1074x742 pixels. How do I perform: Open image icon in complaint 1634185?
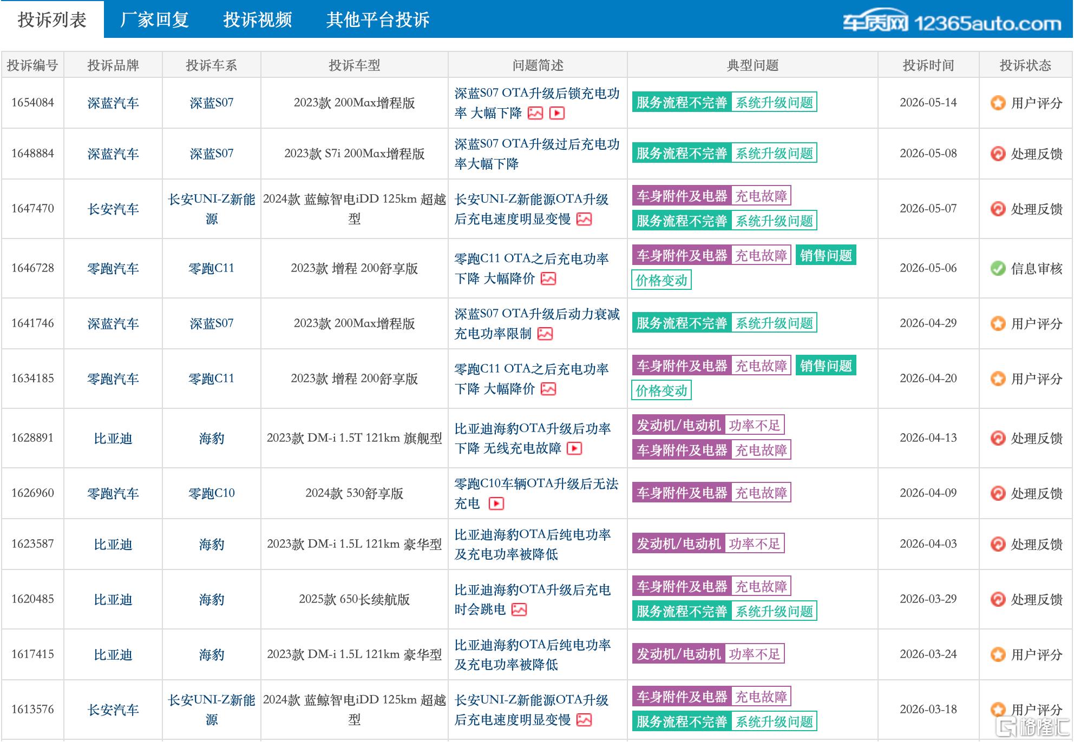click(548, 389)
